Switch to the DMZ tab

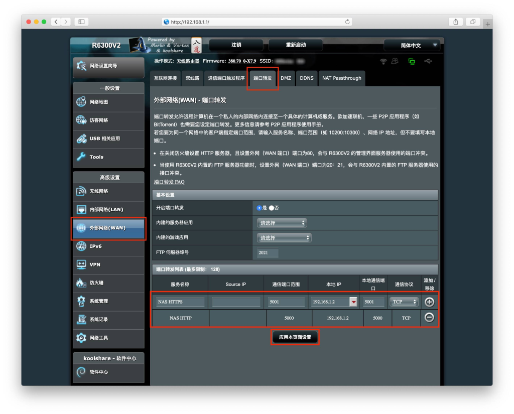click(286, 78)
